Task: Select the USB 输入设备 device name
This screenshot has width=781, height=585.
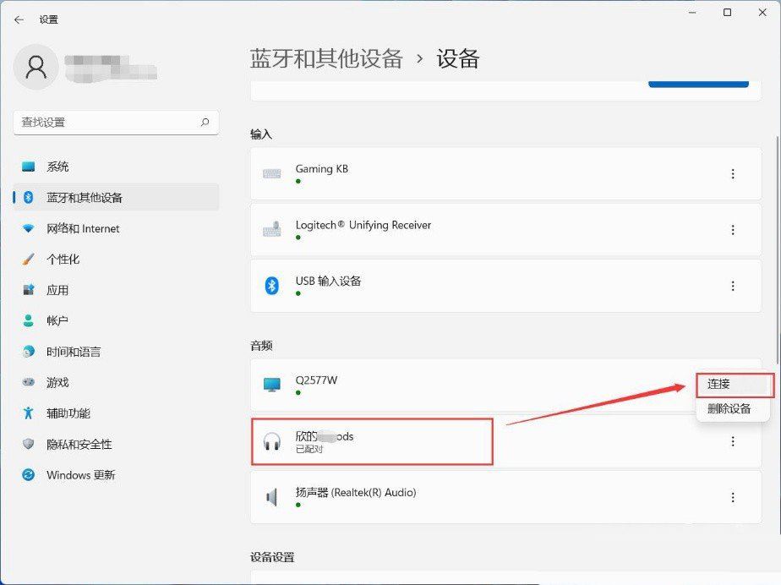Action: (328, 281)
